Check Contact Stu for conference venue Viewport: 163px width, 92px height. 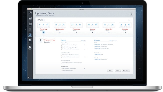tap(61, 57)
